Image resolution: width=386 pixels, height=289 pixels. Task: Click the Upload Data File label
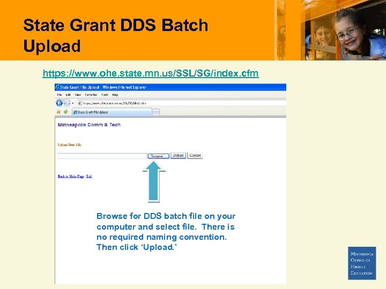[69, 144]
